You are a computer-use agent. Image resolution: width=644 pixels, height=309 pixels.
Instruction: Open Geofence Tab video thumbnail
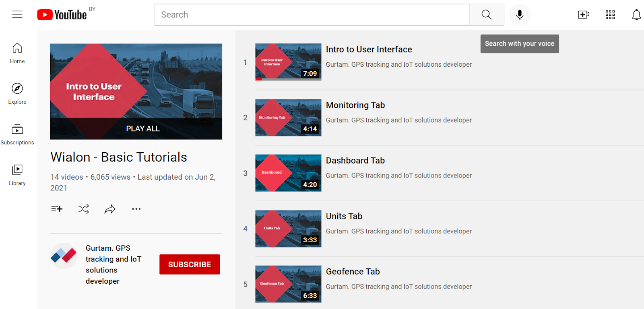(288, 284)
